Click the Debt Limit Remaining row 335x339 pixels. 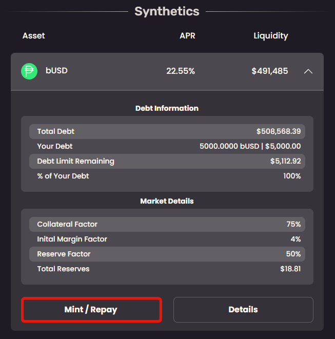point(167,161)
